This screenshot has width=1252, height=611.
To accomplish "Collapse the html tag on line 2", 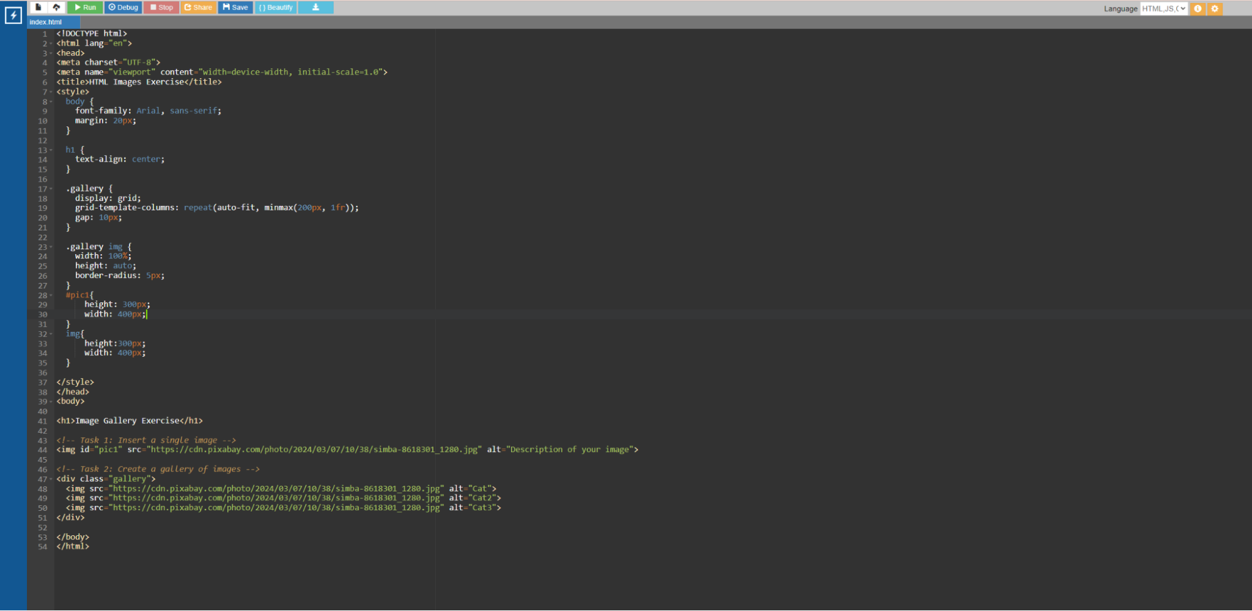I will pos(51,44).
